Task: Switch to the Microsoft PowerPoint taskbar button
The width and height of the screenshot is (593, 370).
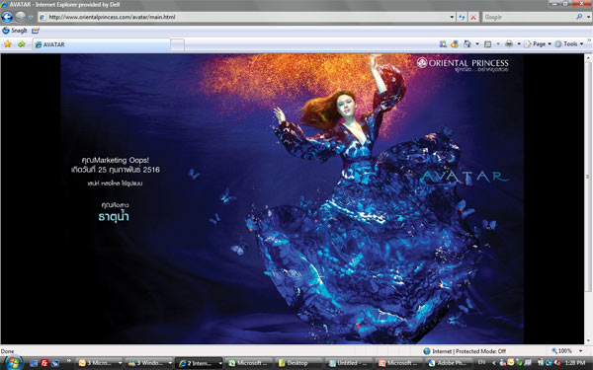Action: point(399,363)
